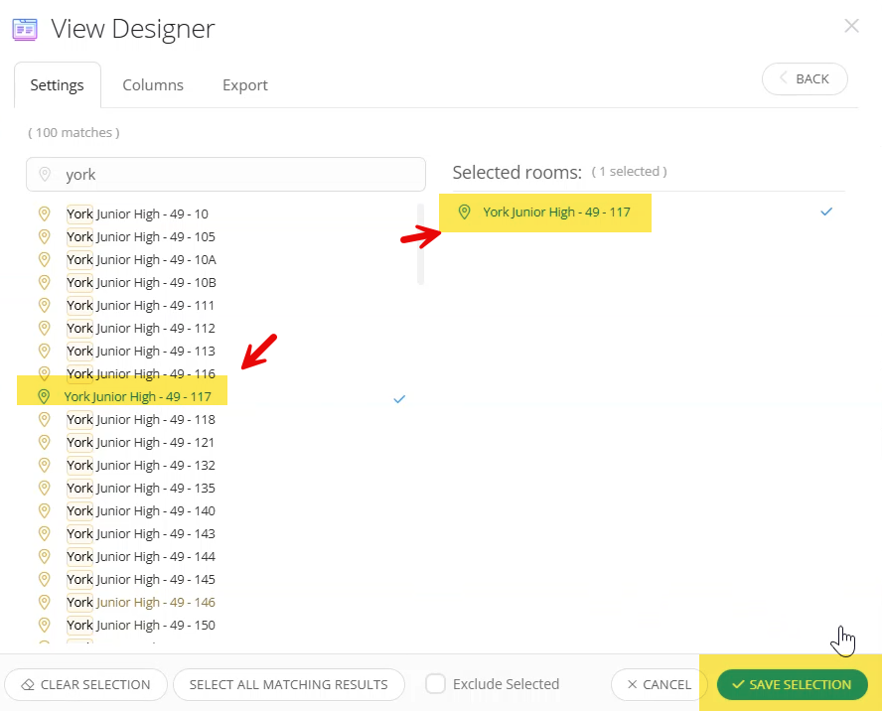The image size is (882, 711).
Task: Click pin icon beside York Junior High 49 - 150
Action: click(x=44, y=625)
